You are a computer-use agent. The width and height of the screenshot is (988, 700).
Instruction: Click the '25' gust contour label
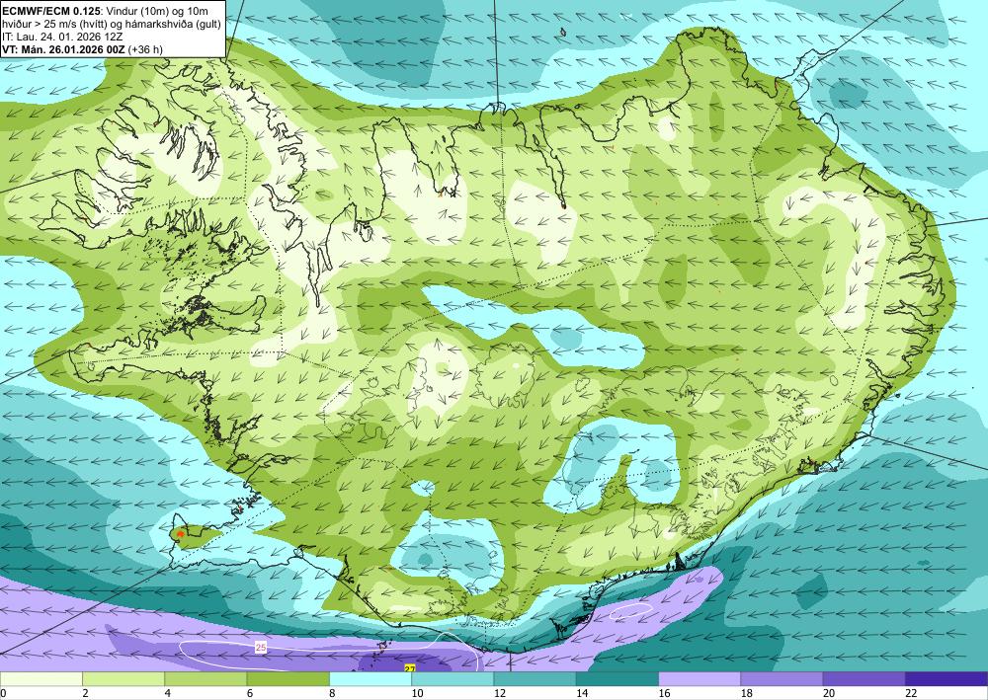261,647
